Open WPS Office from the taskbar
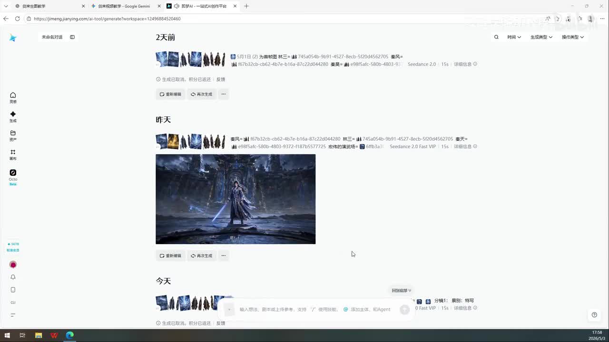609x342 pixels. (x=54, y=335)
